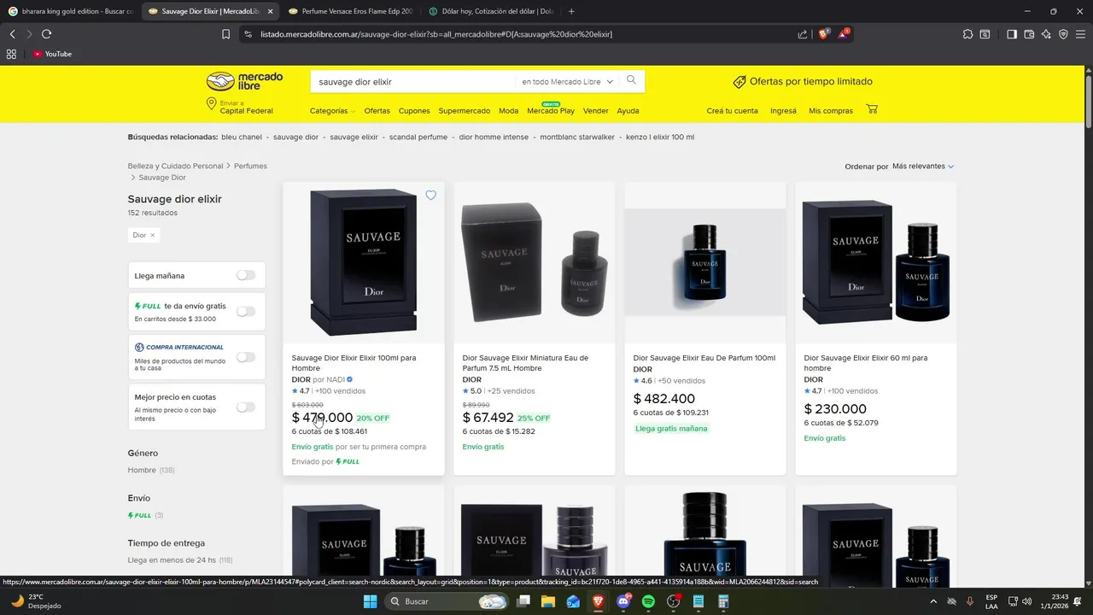Open the apps grid in bookmarks bar
1093x615 pixels.
tap(11, 54)
